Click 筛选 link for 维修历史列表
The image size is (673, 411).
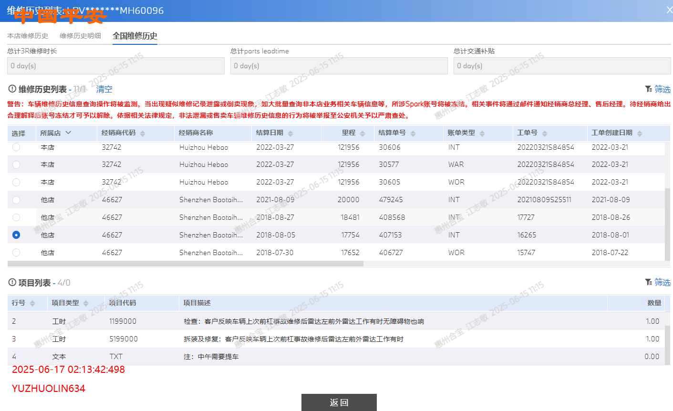pos(663,89)
